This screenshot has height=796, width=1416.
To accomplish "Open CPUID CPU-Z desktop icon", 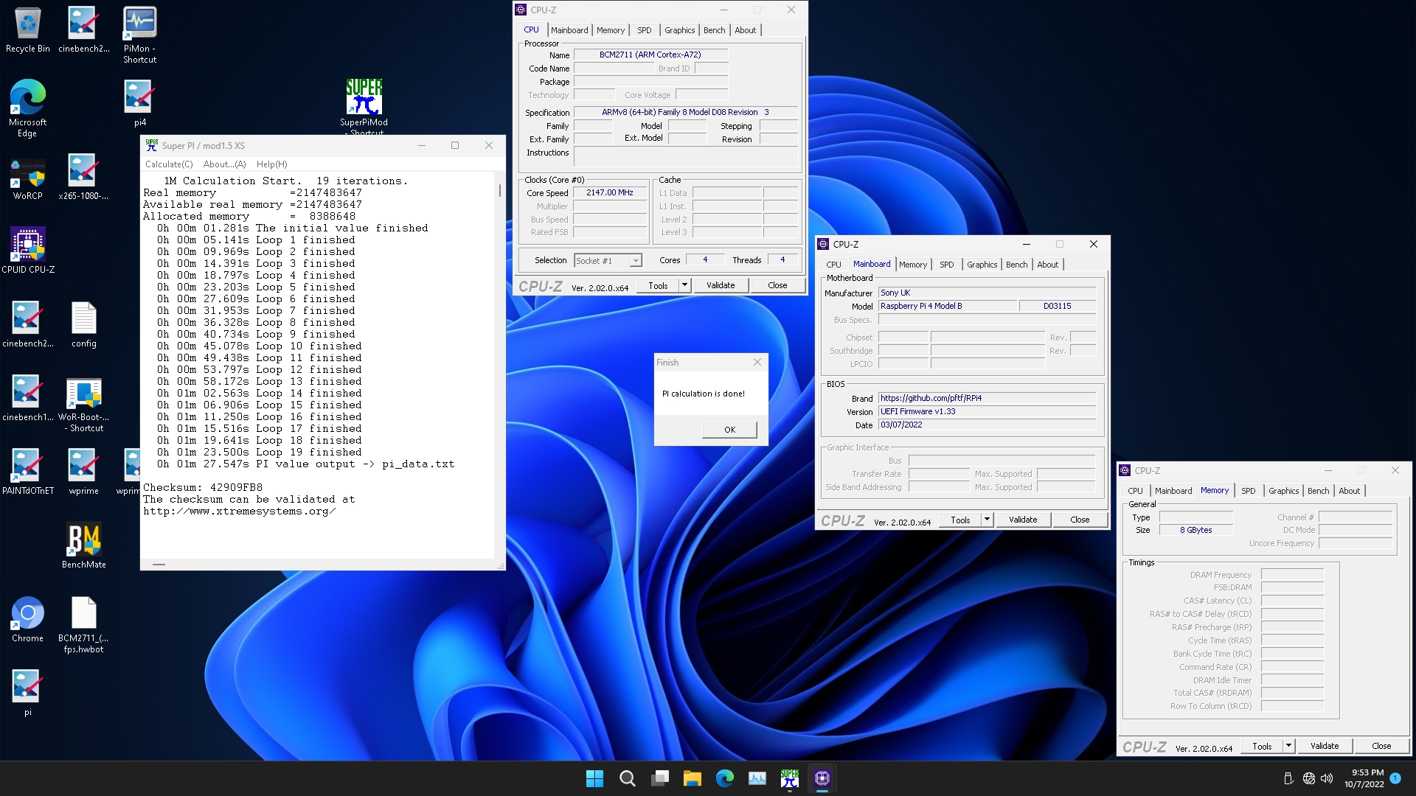I will [x=28, y=251].
